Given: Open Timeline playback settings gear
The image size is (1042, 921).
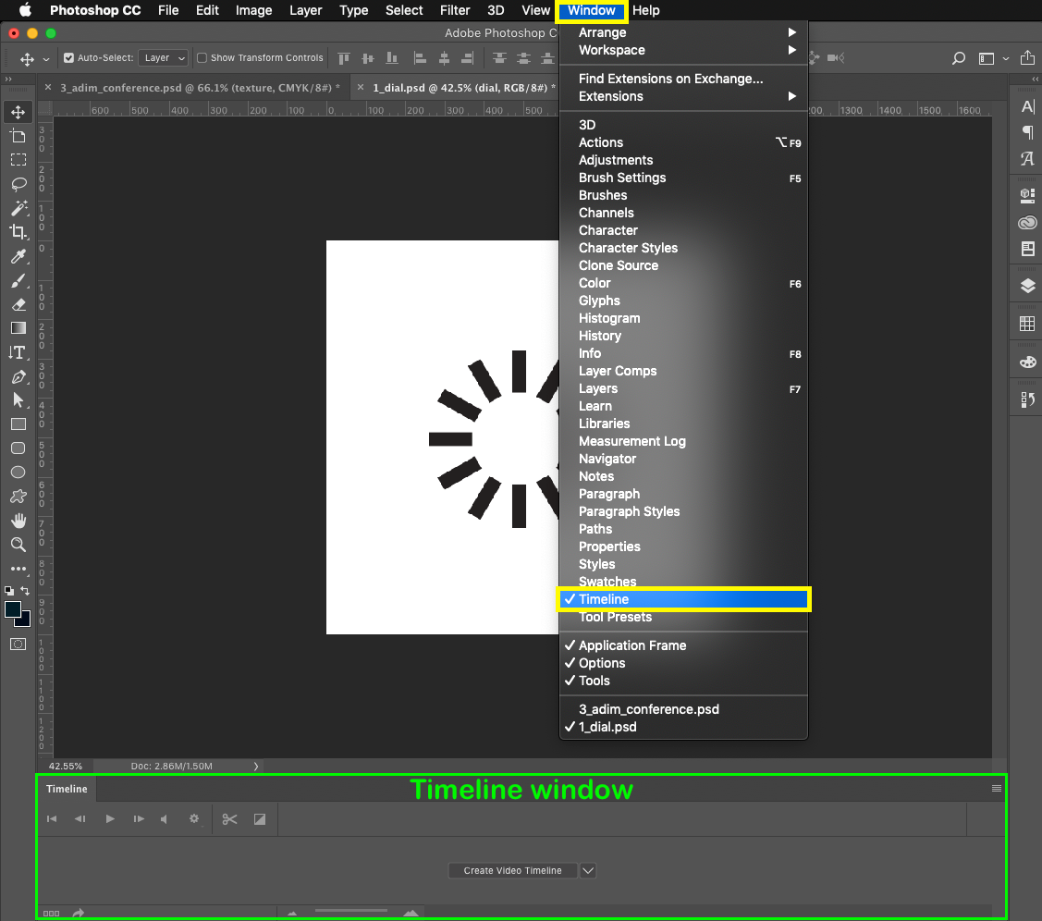Looking at the screenshot, I should coord(194,818).
